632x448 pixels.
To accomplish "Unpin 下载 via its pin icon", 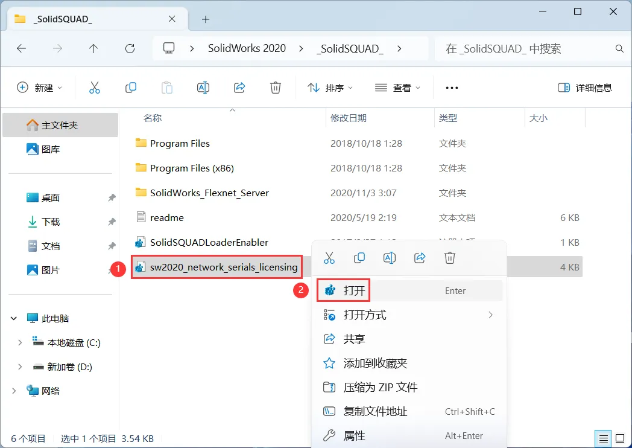I will (x=112, y=222).
